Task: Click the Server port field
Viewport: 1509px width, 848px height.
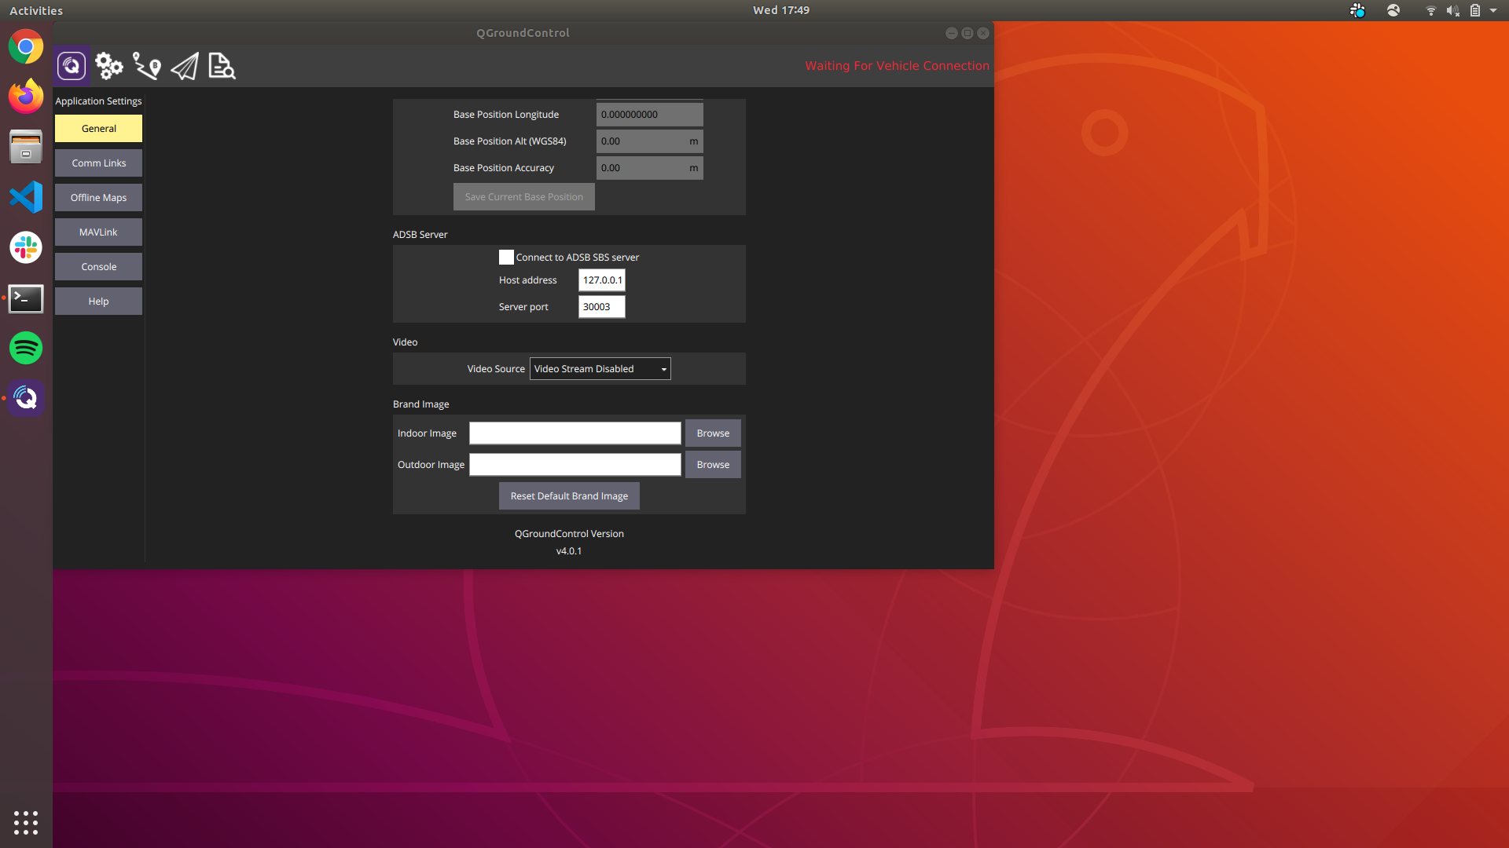Action: [x=601, y=306]
